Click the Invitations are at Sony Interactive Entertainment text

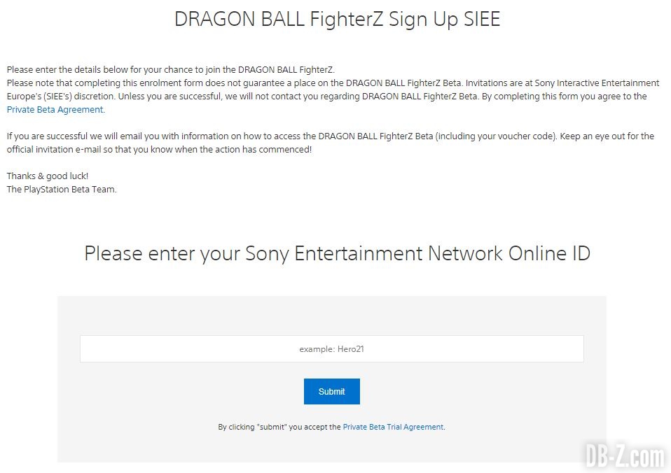pos(562,83)
